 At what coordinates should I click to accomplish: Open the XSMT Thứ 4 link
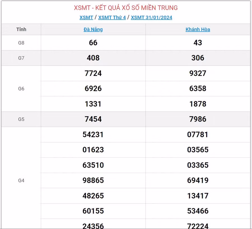(x=112, y=17)
